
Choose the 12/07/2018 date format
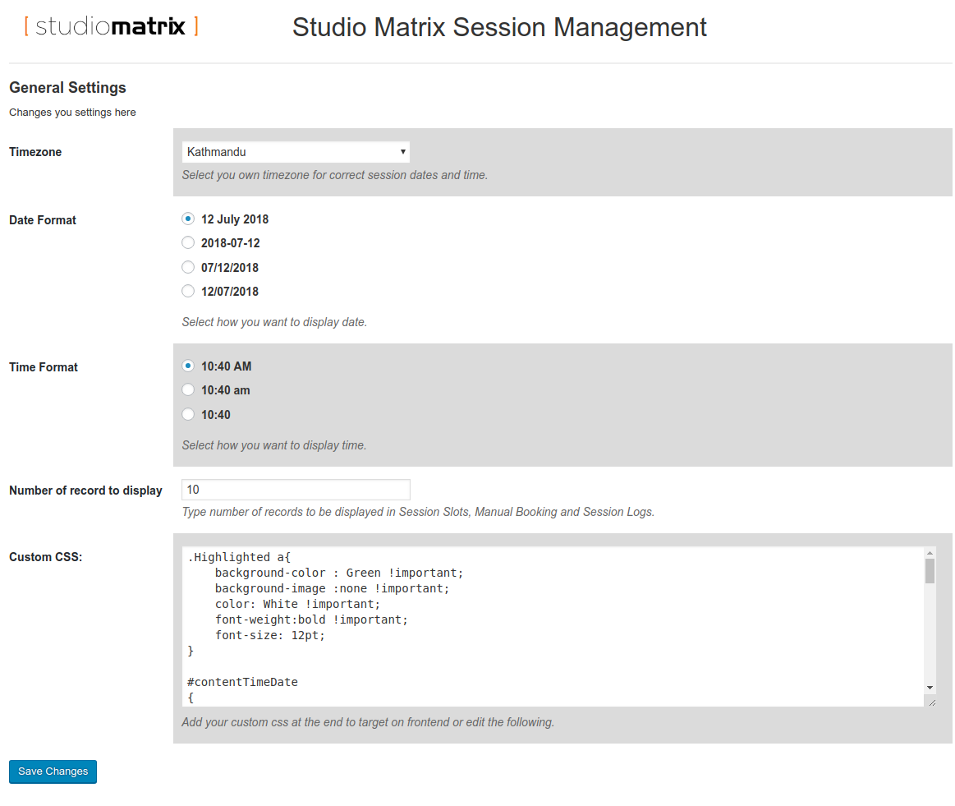pyautogui.click(x=188, y=291)
